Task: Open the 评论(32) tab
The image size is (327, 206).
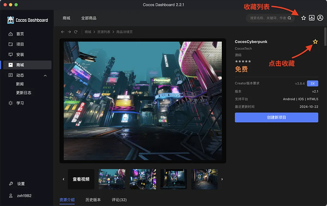Action: coord(119,200)
